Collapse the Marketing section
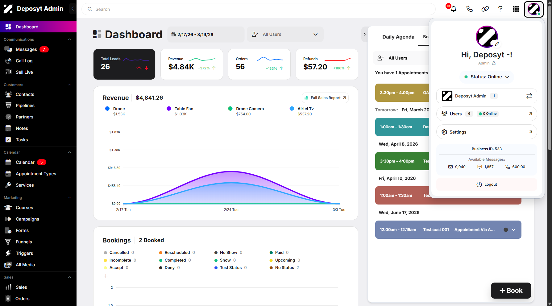The height and width of the screenshot is (306, 552). 69,198
